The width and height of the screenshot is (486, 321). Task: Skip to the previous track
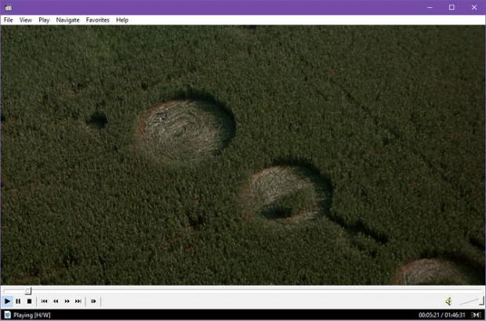45,301
